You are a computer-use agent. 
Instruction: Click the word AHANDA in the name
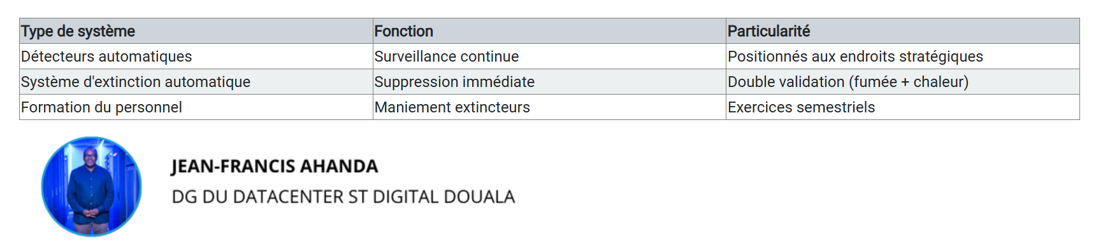point(339,166)
